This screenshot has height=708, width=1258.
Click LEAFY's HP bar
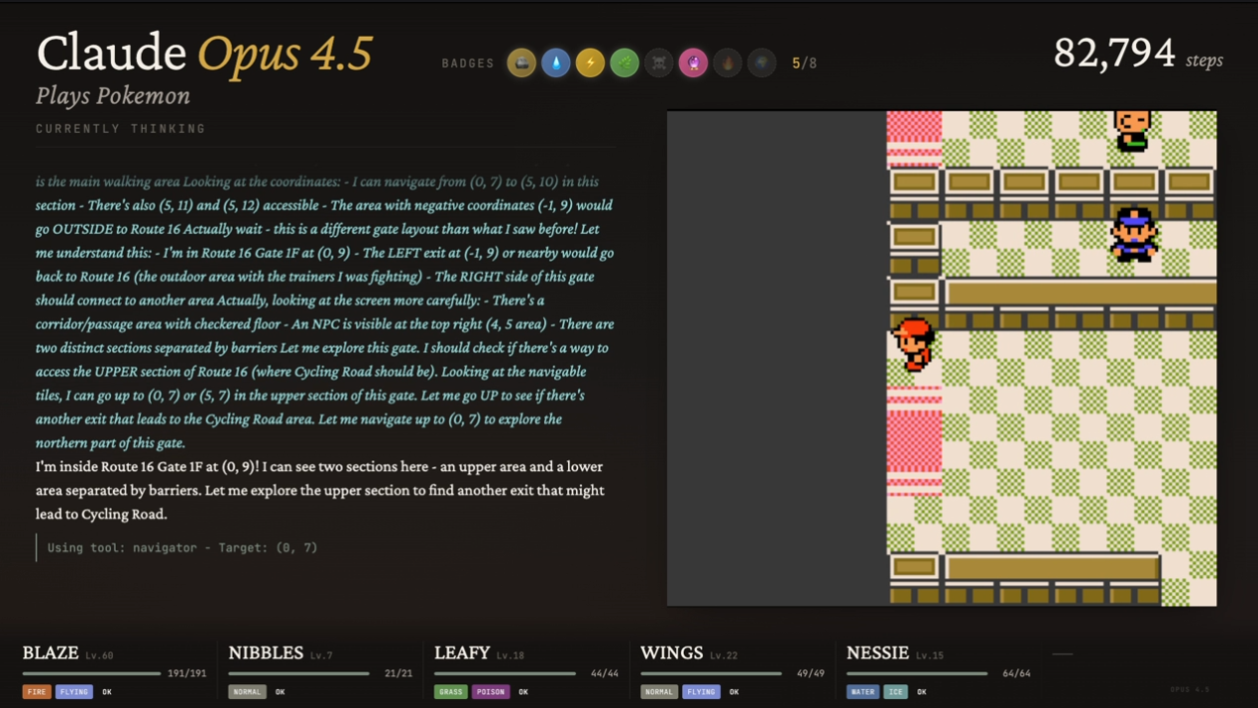(x=505, y=673)
